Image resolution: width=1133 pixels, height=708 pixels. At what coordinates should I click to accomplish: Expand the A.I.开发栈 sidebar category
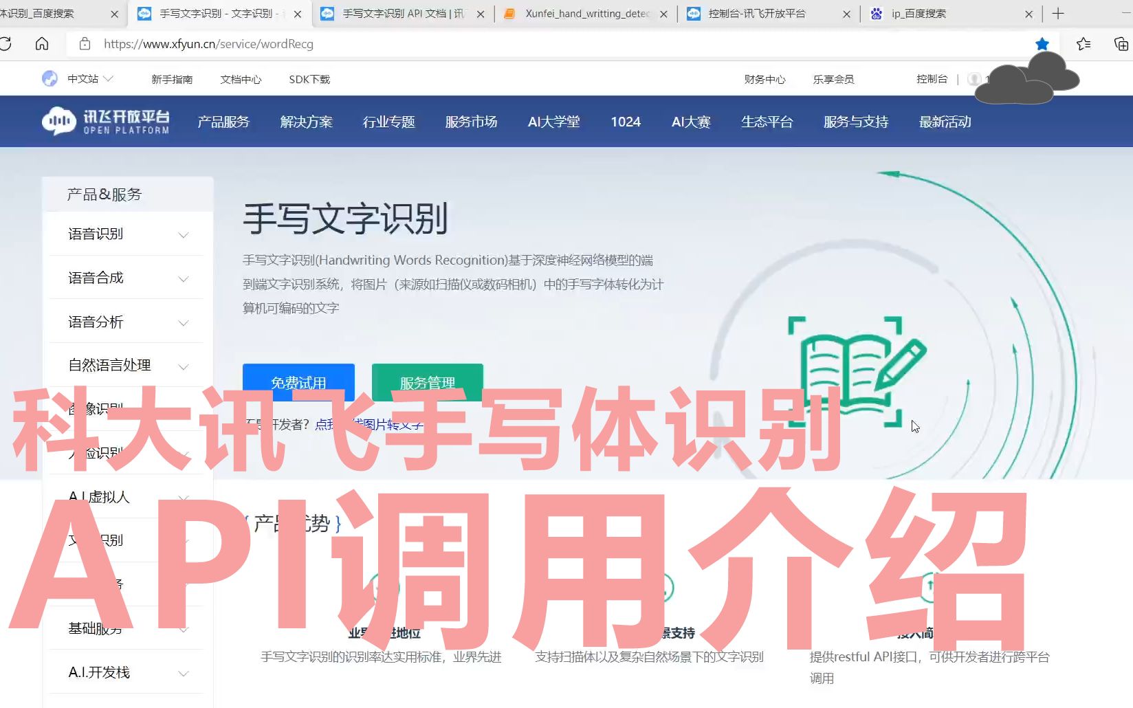[x=126, y=672]
